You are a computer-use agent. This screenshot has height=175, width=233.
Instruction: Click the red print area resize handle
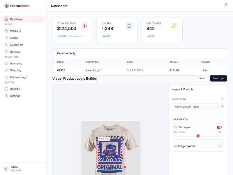pos(125,167)
